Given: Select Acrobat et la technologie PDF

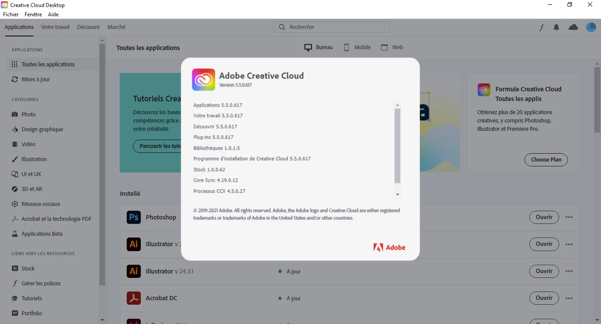Looking at the screenshot, I should point(52,219).
